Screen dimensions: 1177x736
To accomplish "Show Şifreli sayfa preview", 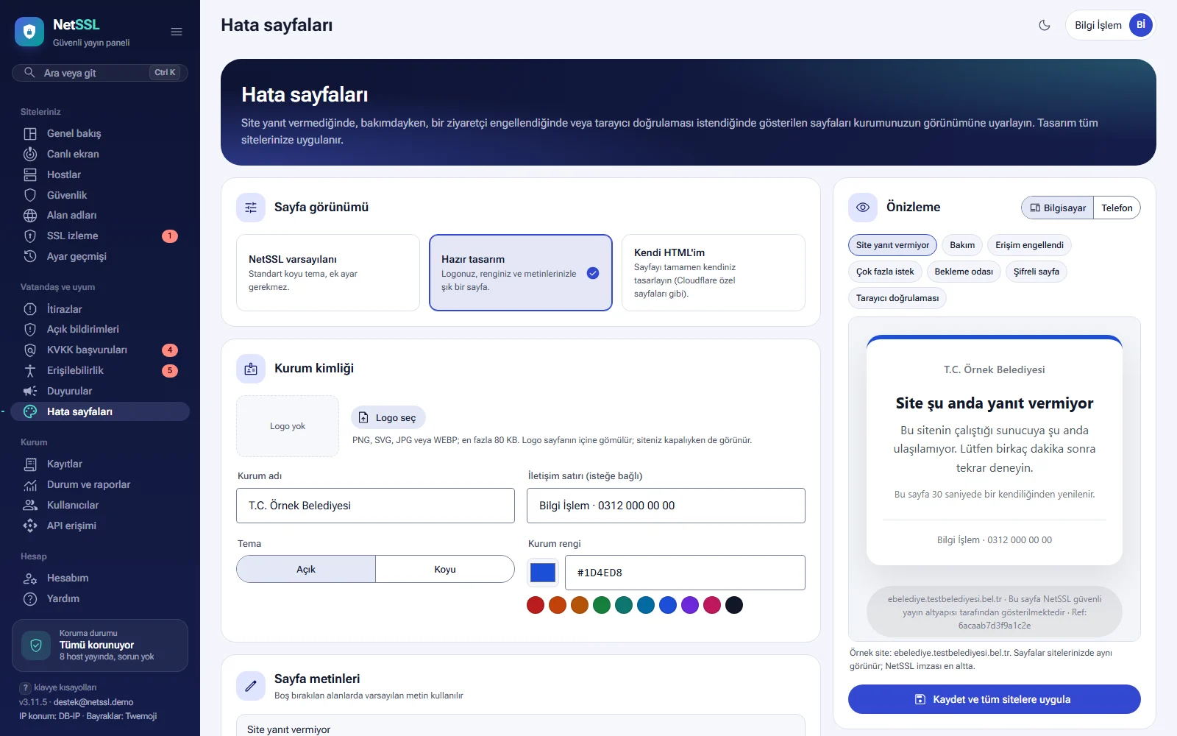I will [x=1036, y=272].
